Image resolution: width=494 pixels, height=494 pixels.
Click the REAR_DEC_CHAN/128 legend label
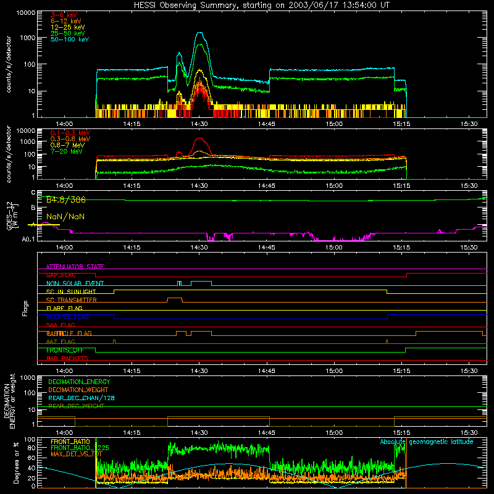82,398
